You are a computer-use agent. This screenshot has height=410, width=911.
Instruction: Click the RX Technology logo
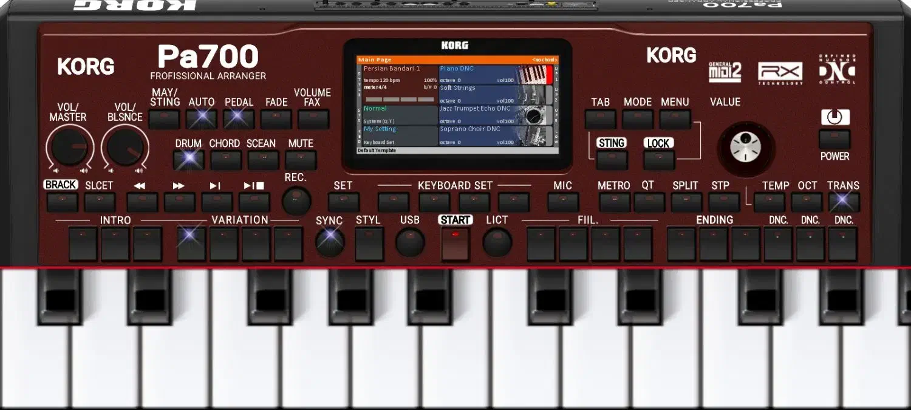(x=780, y=73)
